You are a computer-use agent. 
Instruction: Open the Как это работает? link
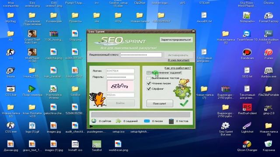(x=178, y=68)
